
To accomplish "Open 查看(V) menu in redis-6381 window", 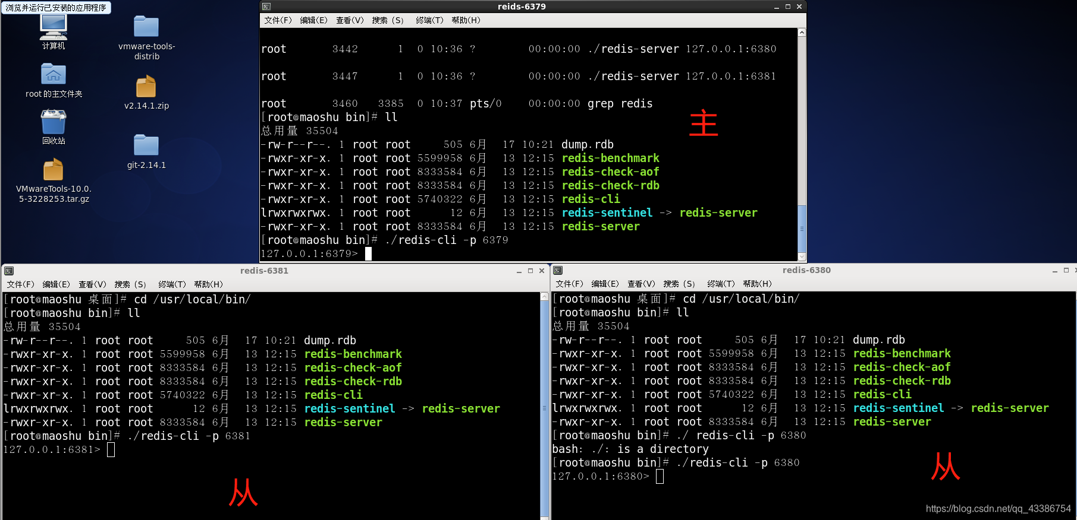I will click(92, 284).
